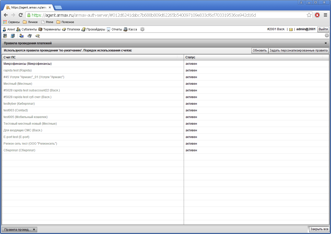The height and width of the screenshot is (234, 331).
Task: Open the Платежи menu
Action: 71,29
